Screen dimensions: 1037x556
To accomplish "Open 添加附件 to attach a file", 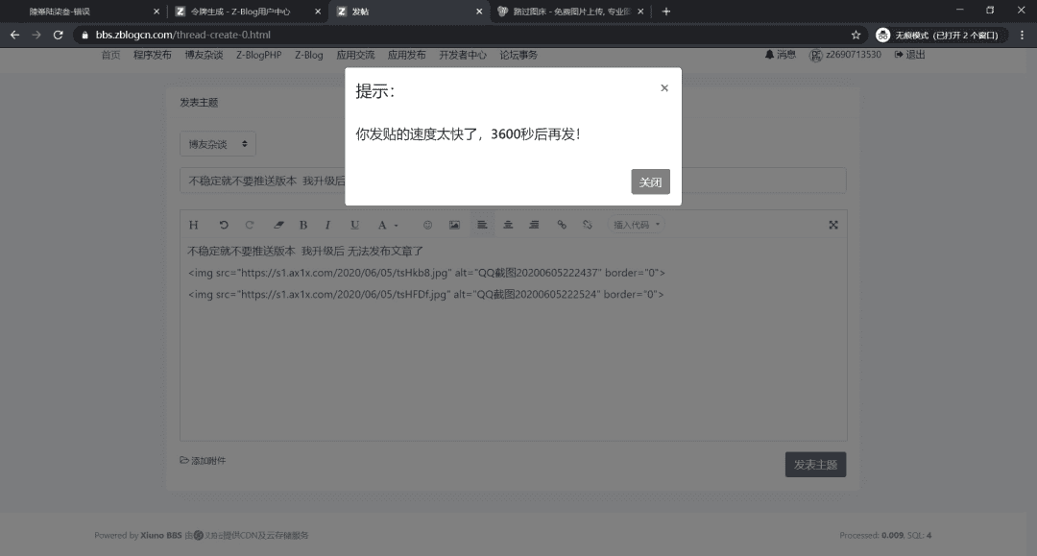I will [205, 459].
